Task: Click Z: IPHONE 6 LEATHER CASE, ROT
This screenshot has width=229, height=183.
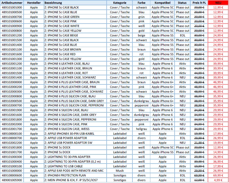Action: [x=75, y=73]
